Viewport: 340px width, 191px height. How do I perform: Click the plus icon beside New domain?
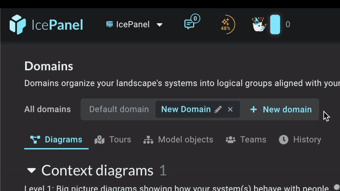click(x=253, y=110)
